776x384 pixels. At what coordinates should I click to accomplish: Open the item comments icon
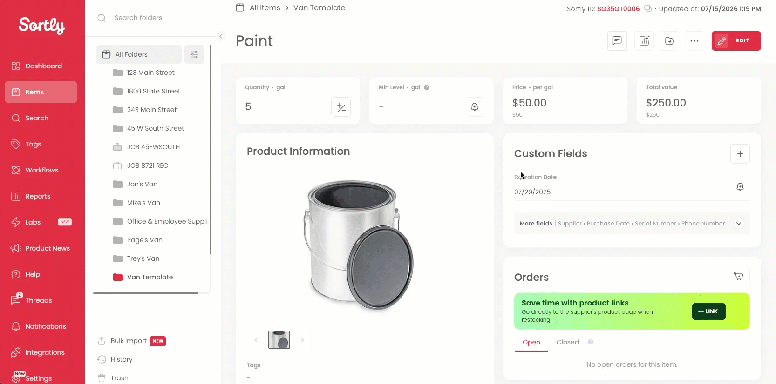[617, 41]
